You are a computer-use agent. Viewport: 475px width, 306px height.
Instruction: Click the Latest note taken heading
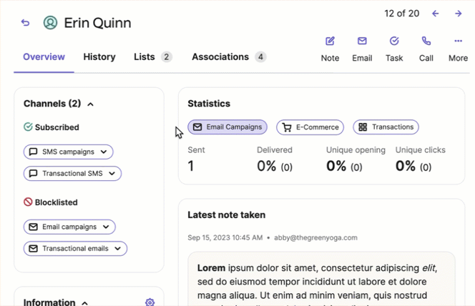(226, 215)
